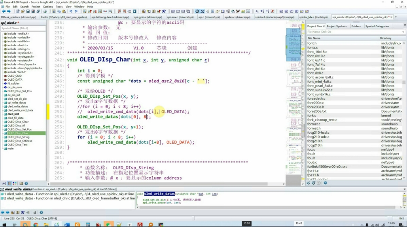Screen dimensions: 407x227
Task: Sort file list by File Name column
Action: [343, 38]
